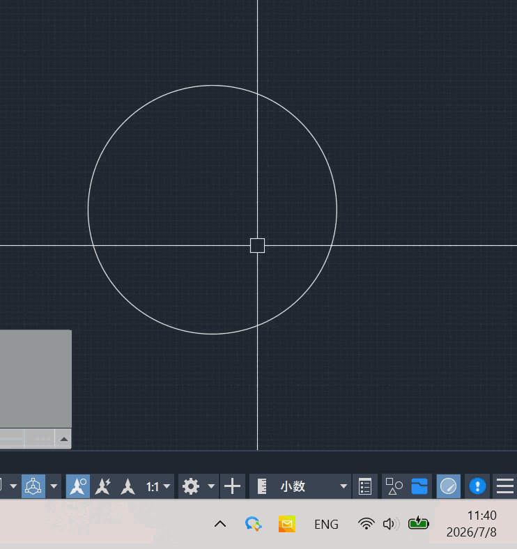Open the 1:1 annotation scale dropdown
This screenshot has width=517, height=549.
click(158, 486)
